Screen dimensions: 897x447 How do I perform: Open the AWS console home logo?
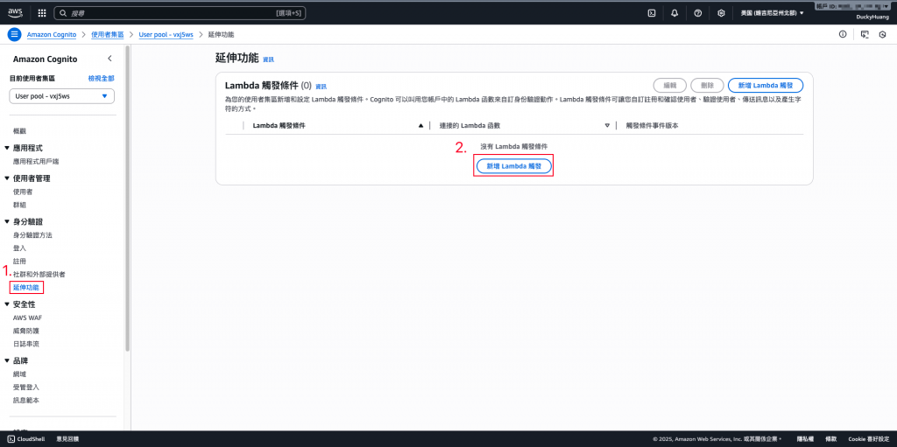[x=15, y=12]
